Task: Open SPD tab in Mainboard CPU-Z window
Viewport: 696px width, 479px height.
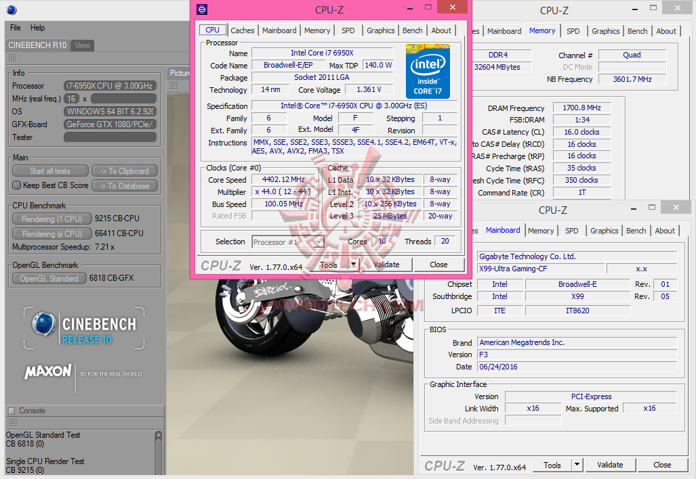Action: 572,231
